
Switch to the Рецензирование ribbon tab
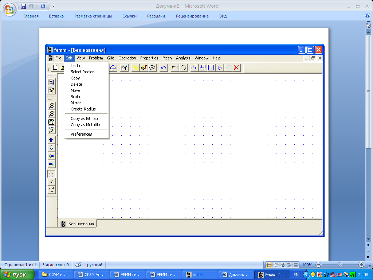click(192, 16)
